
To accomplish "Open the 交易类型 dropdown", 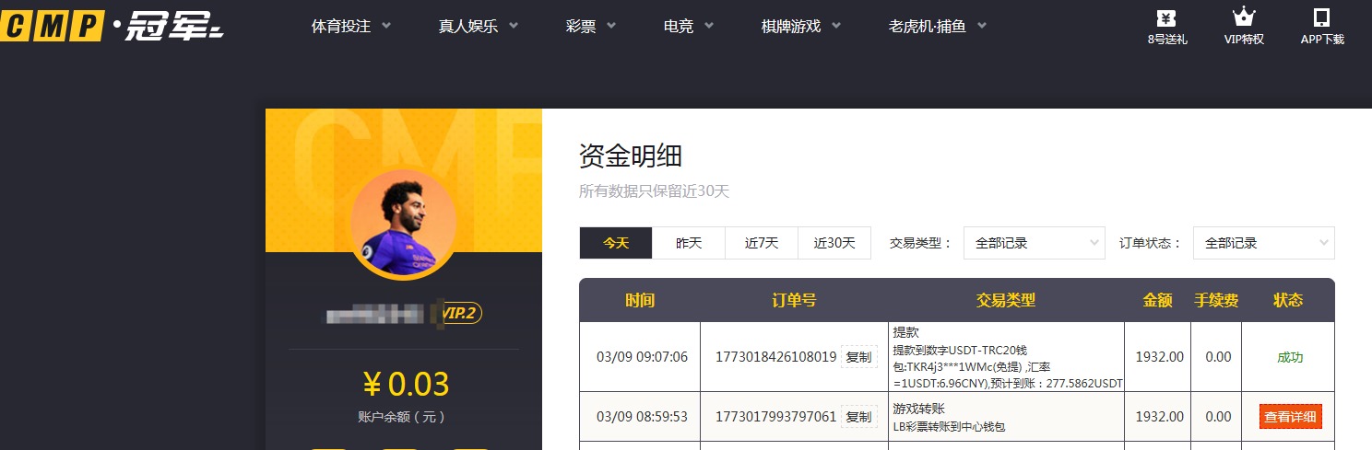I will [x=1035, y=243].
